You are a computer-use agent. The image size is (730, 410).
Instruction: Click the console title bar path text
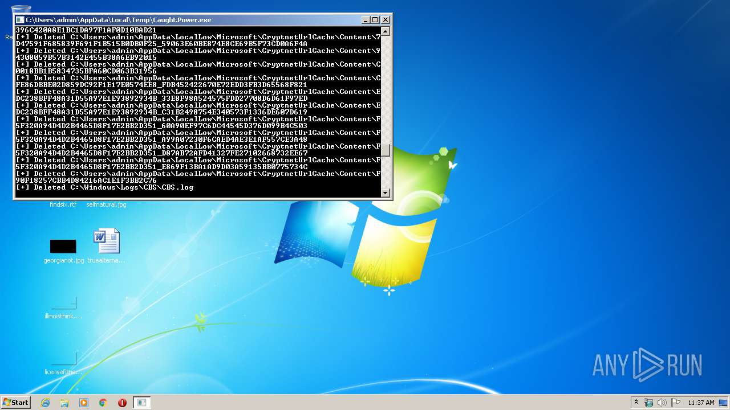coord(119,19)
